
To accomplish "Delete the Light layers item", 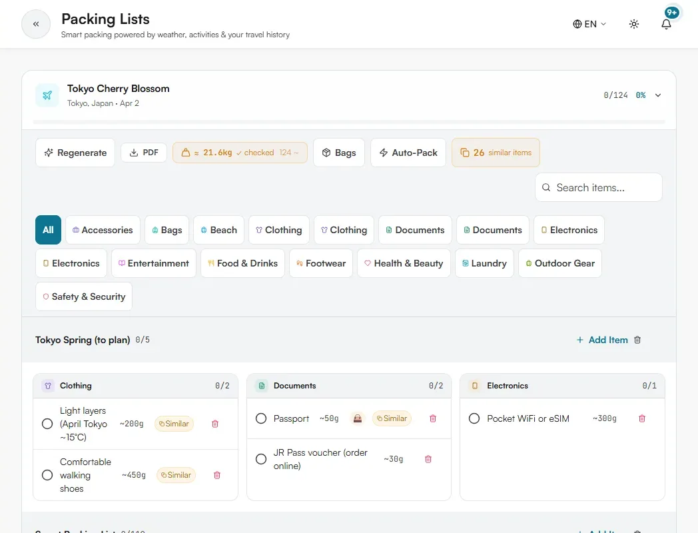I will pyautogui.click(x=215, y=424).
